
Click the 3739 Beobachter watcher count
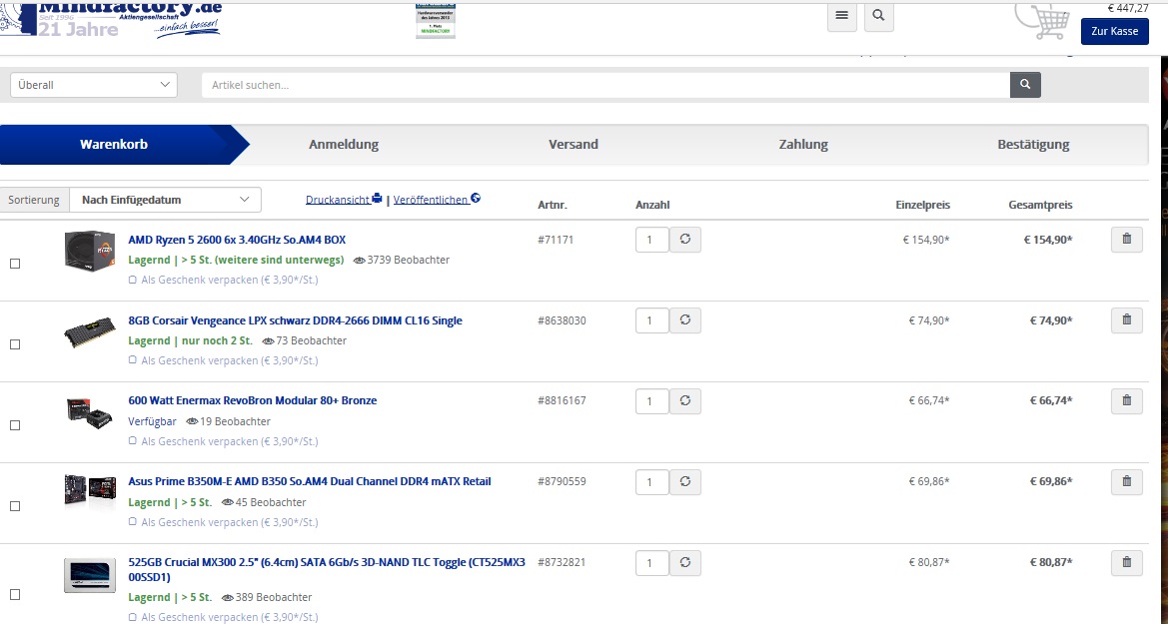[x=402, y=260]
